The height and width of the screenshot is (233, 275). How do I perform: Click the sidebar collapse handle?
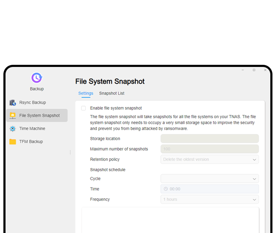point(70,153)
